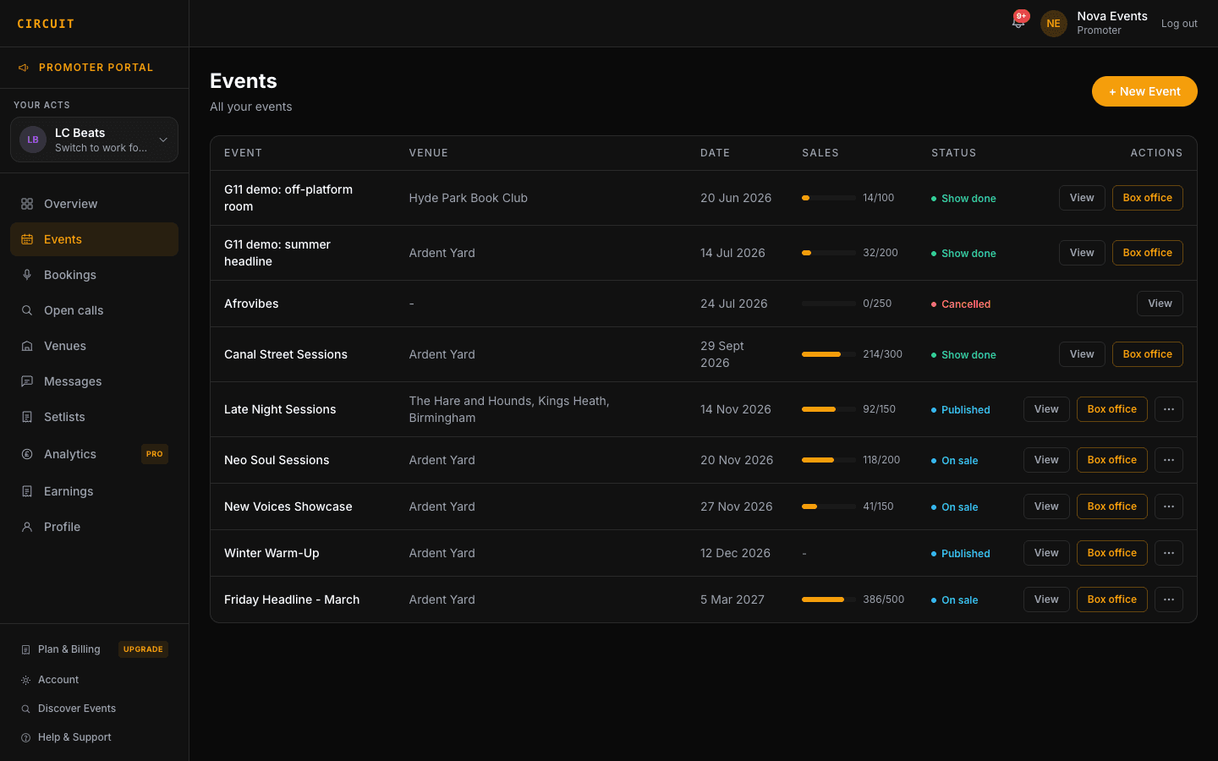1218x761 pixels.
Task: Click the notifications bell icon
Action: click(x=1018, y=23)
